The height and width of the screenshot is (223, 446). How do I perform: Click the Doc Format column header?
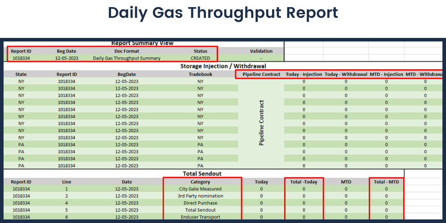point(127,51)
